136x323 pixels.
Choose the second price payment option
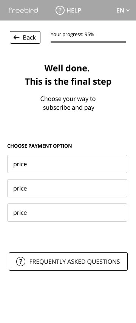pyautogui.click(x=67, y=188)
